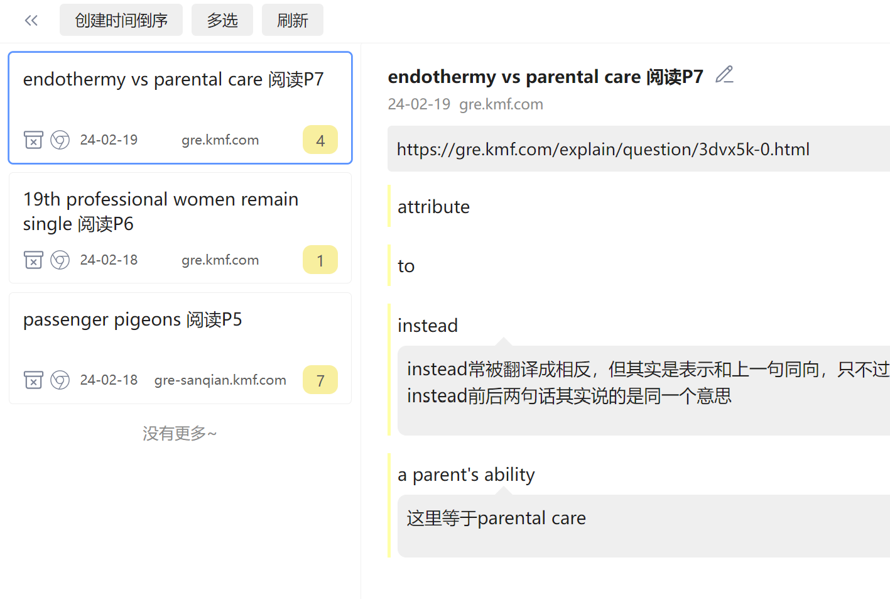The image size is (890, 599).
Task: Open Chrome icon on passenger pigeons card
Action: [x=60, y=380]
